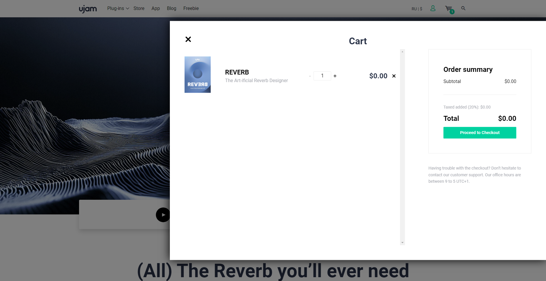
Task: Open the Freebie page
Action: tap(191, 9)
